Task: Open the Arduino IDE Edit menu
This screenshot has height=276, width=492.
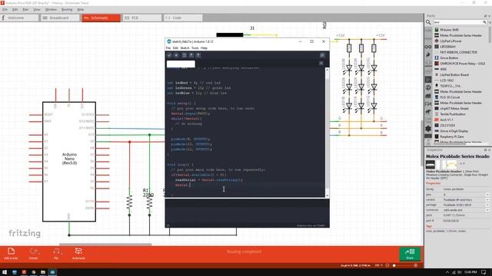Action: point(175,48)
